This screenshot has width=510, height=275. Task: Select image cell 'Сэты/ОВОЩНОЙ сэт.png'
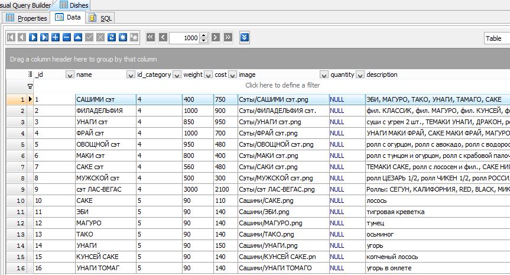pyautogui.click(x=283, y=144)
